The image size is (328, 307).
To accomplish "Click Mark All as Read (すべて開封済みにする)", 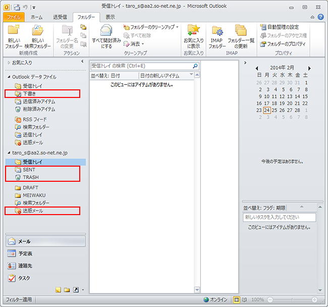I will [x=106, y=35].
